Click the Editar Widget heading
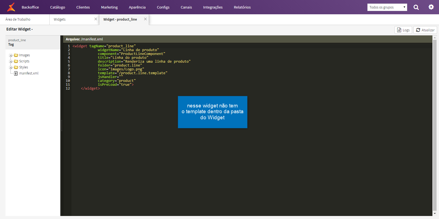This screenshot has width=439, height=219. [19, 29]
